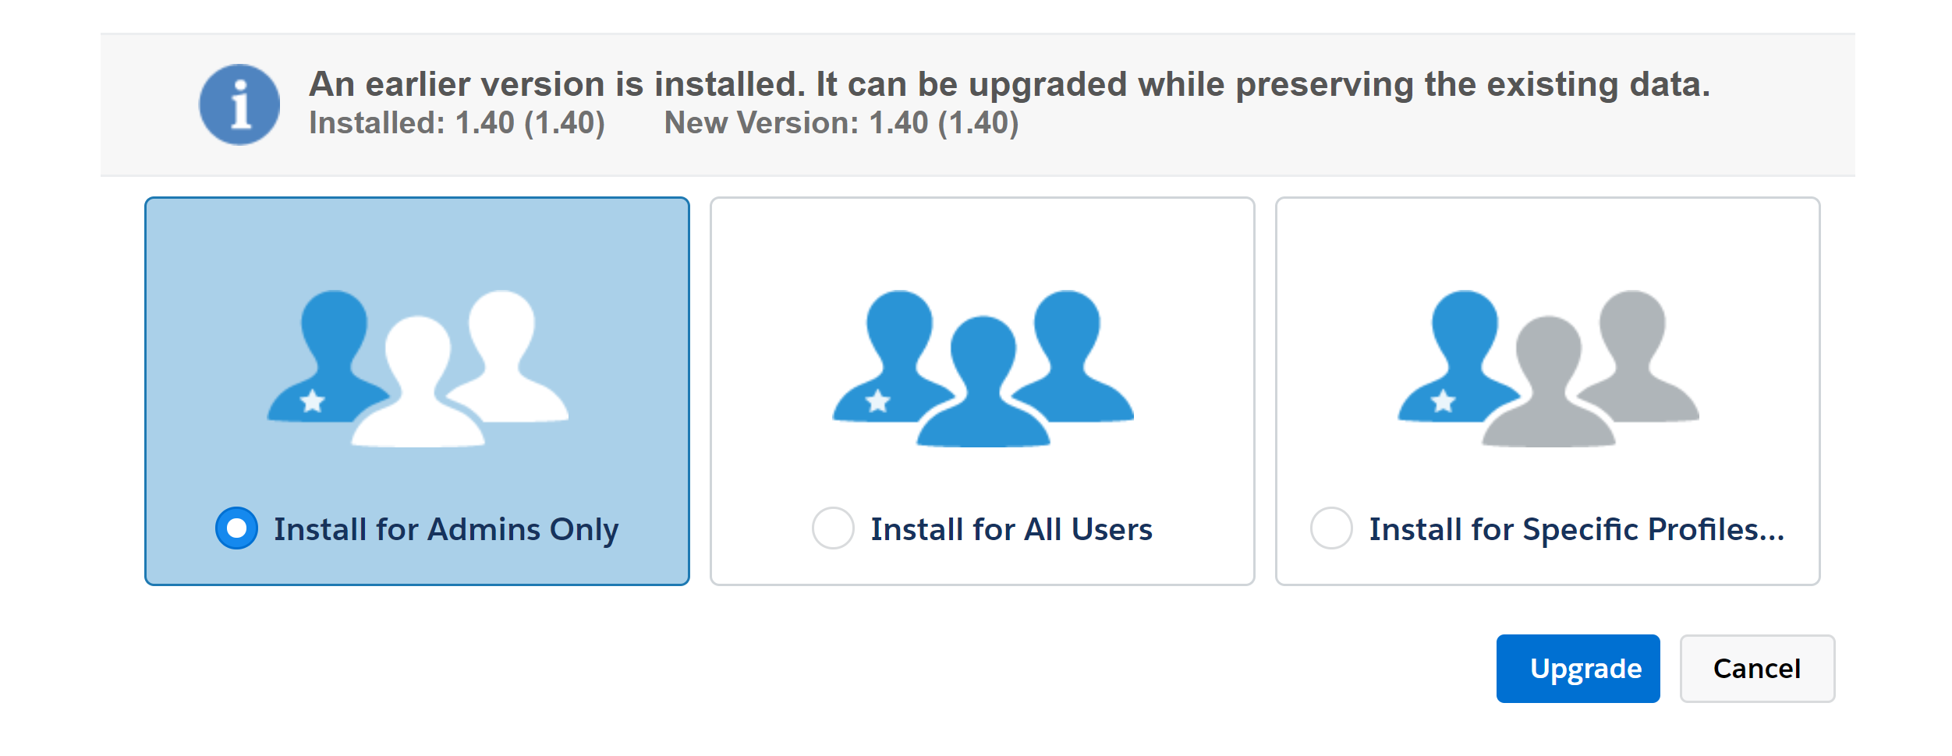Click the Cancel button
The image size is (1952, 756).
click(x=1757, y=669)
